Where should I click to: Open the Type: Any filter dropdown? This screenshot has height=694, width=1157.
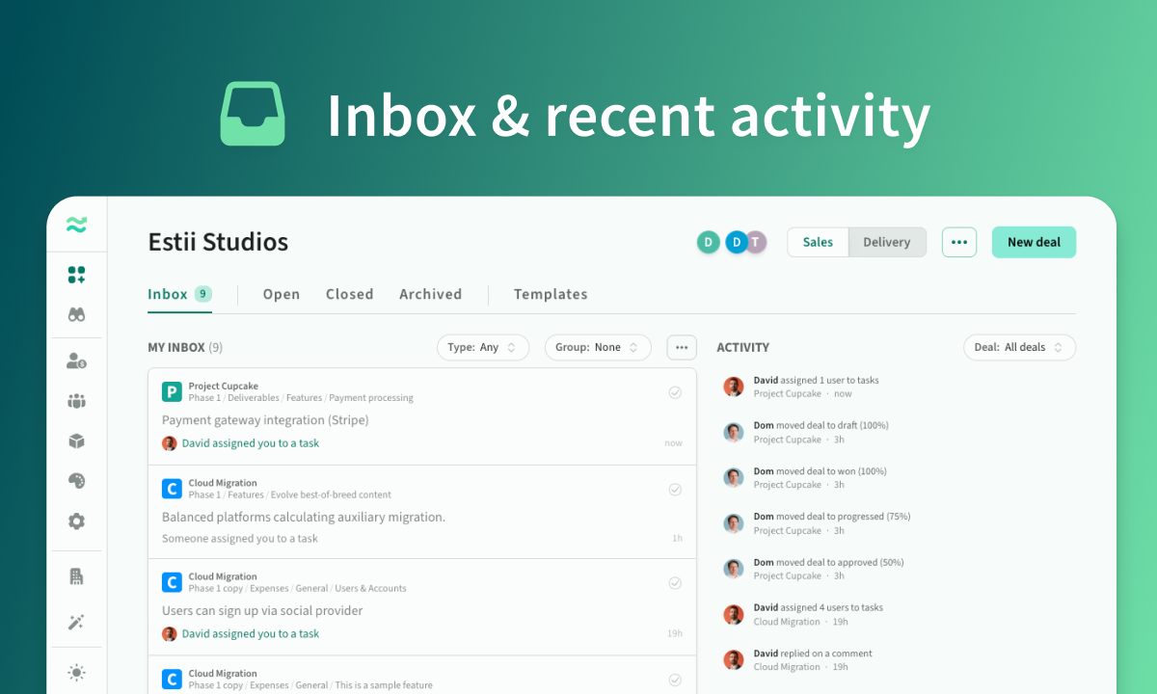click(482, 347)
